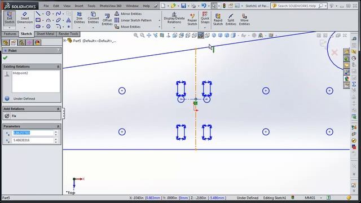This screenshot has height=203, width=361.
Task: Choose the Straight Slot tool
Action: click(x=38, y=27)
